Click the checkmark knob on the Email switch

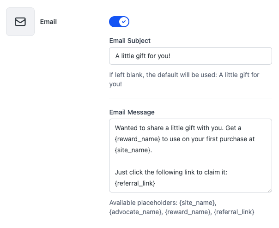point(123,22)
